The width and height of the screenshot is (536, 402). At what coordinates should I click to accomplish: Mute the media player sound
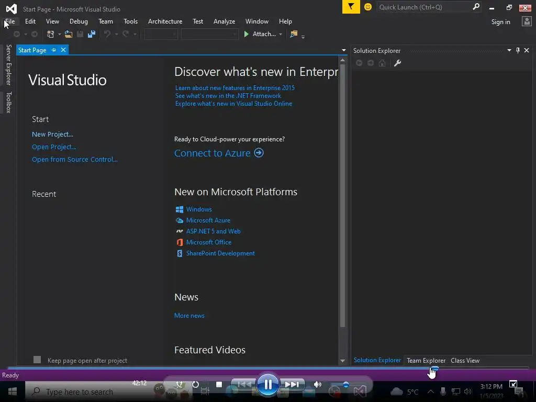pos(318,384)
